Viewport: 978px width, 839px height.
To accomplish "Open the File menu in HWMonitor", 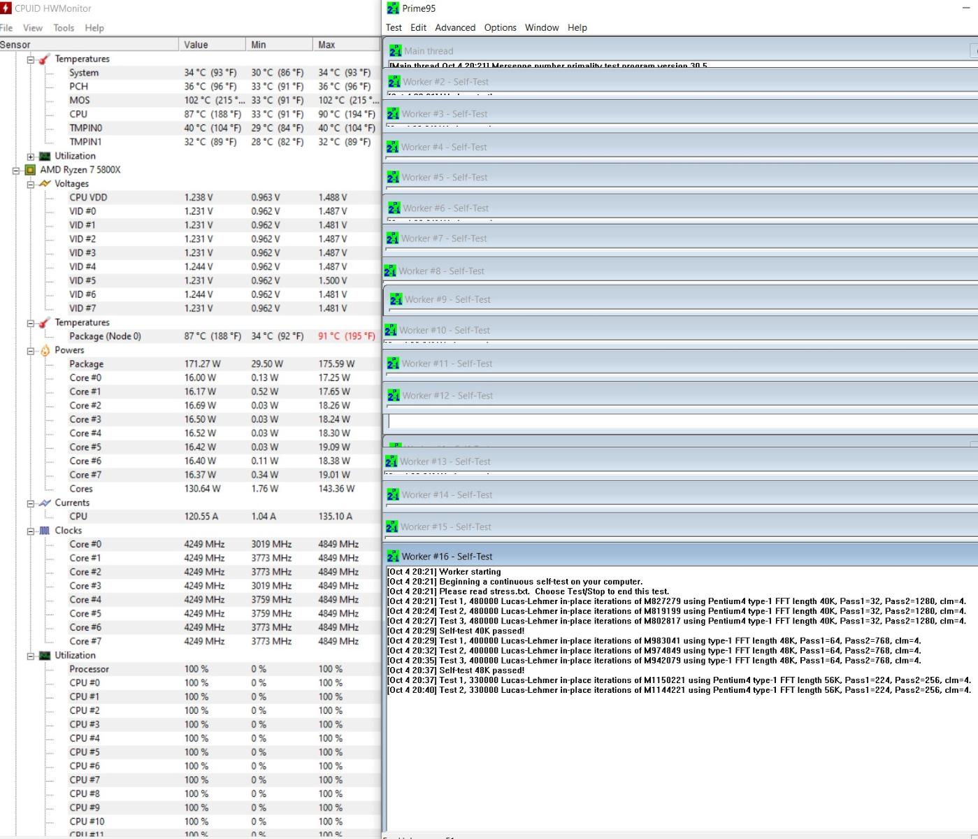I will coord(6,28).
